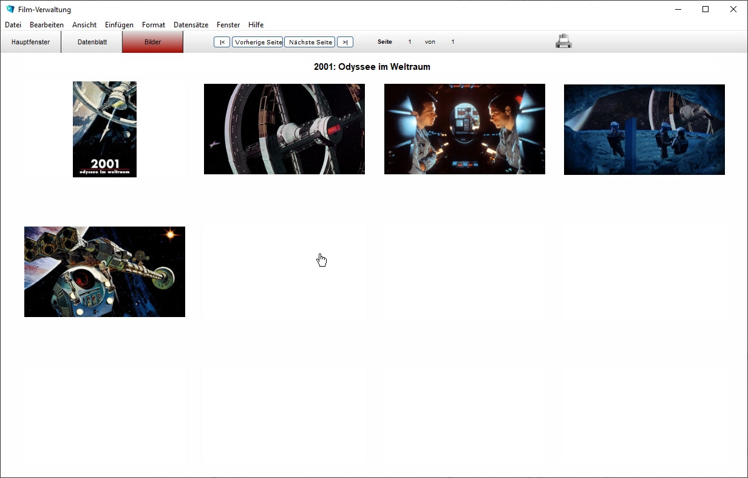Open the Datei menu
This screenshot has height=478, width=748.
click(x=13, y=25)
